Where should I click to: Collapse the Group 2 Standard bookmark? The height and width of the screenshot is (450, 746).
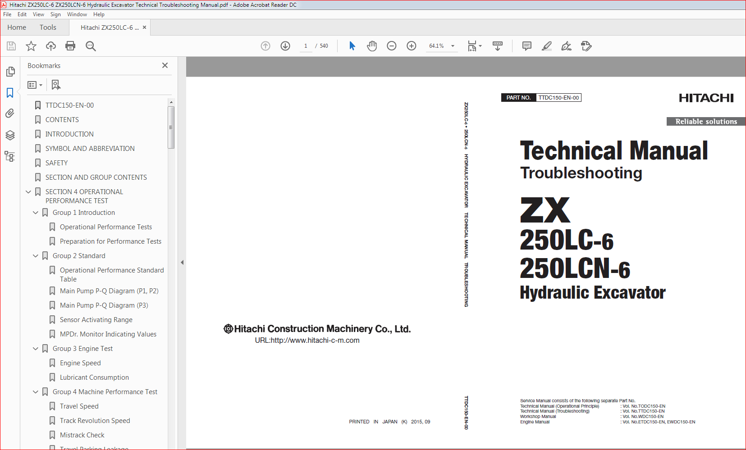36,256
